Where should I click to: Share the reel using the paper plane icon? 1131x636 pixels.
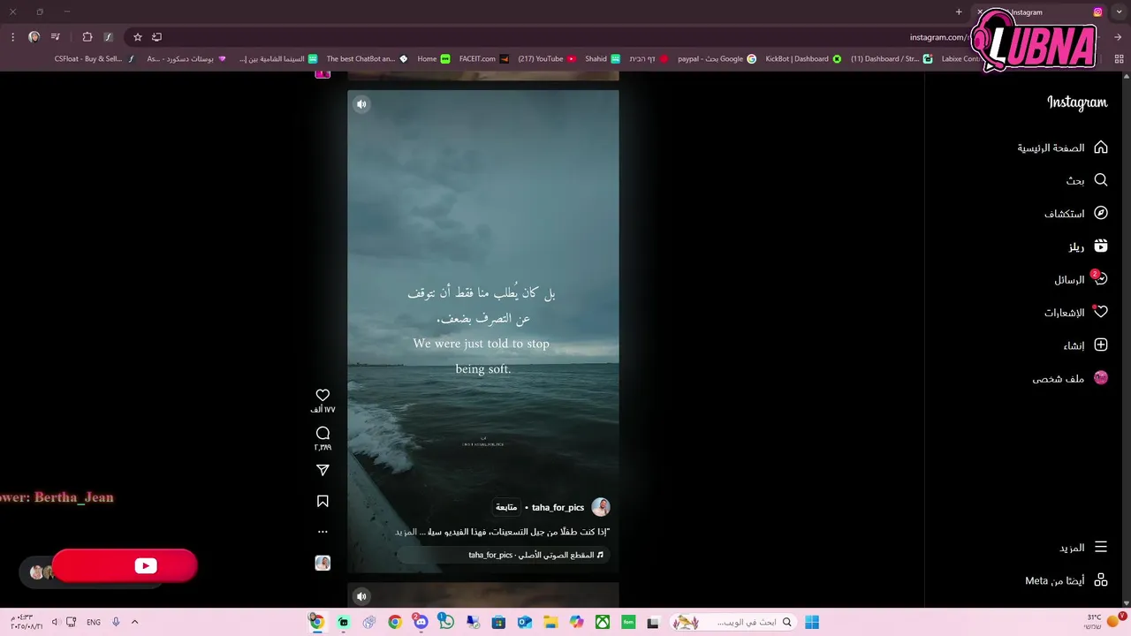(x=323, y=471)
